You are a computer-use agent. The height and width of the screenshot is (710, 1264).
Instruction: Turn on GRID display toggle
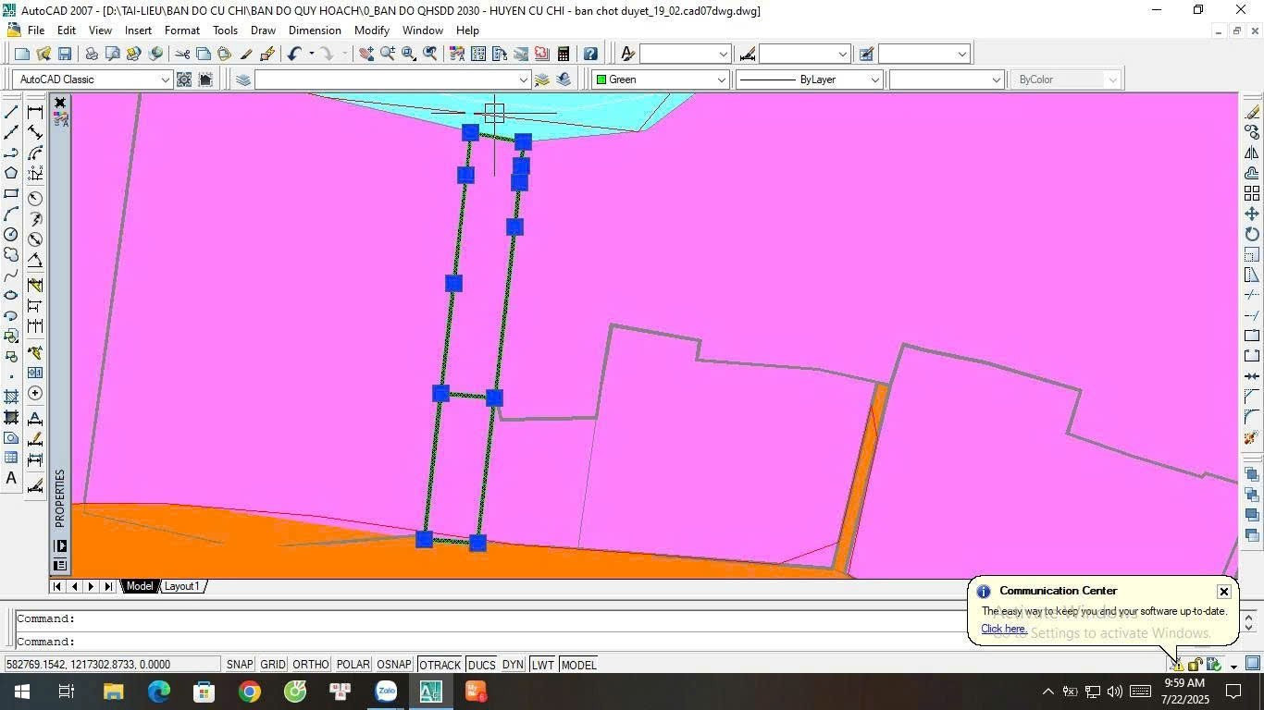coord(272,665)
